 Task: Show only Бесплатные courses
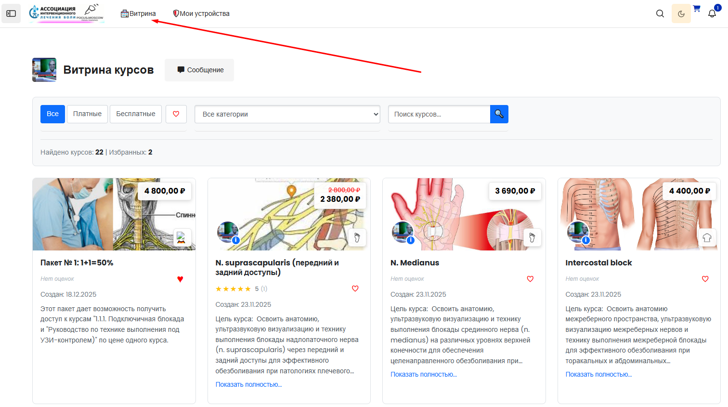136,114
